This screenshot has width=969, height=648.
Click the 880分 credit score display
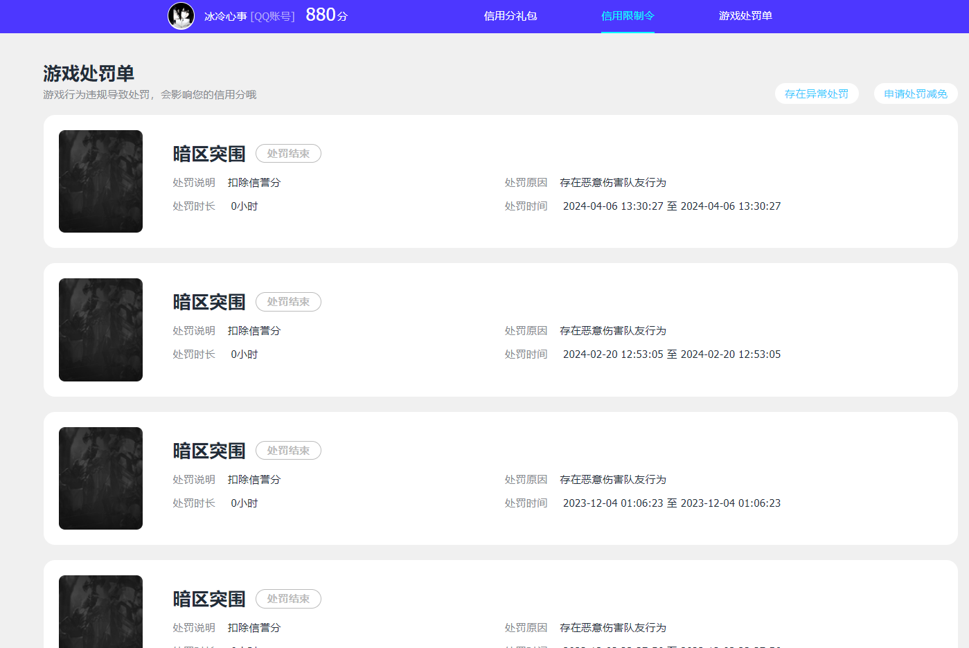coord(326,14)
